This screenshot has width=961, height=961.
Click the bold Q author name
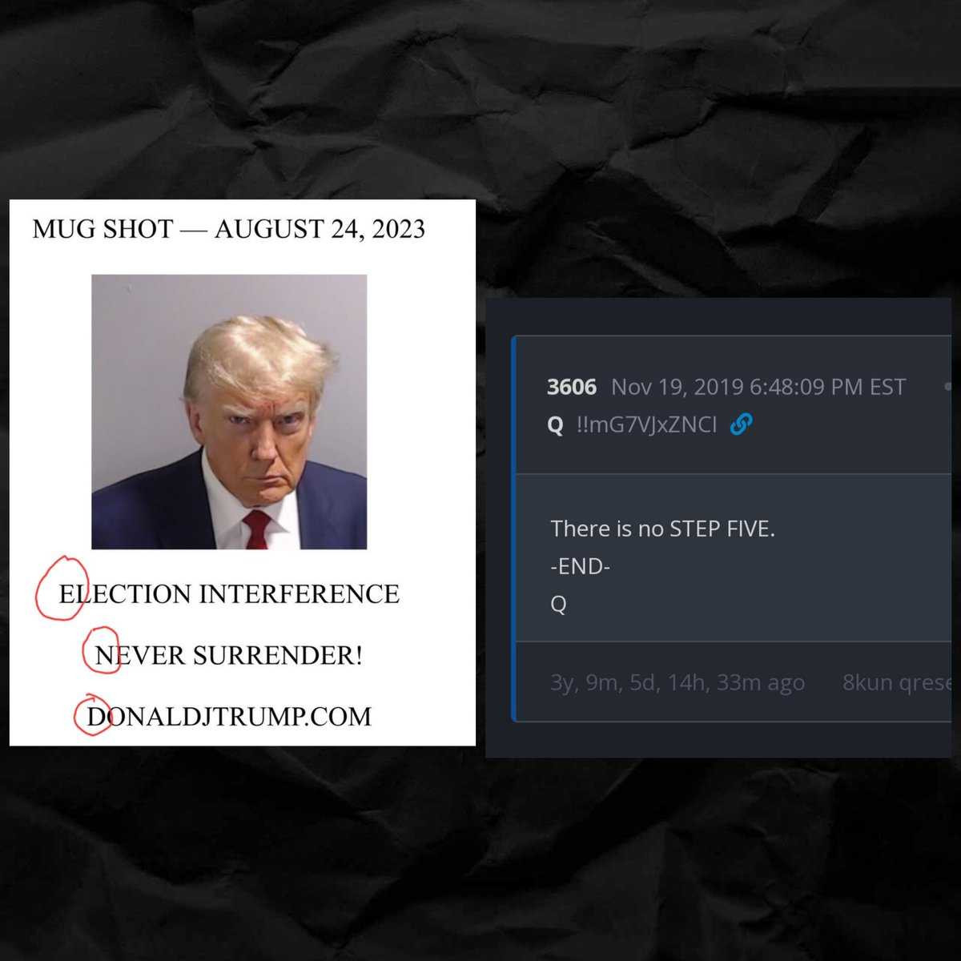pyautogui.click(x=555, y=424)
